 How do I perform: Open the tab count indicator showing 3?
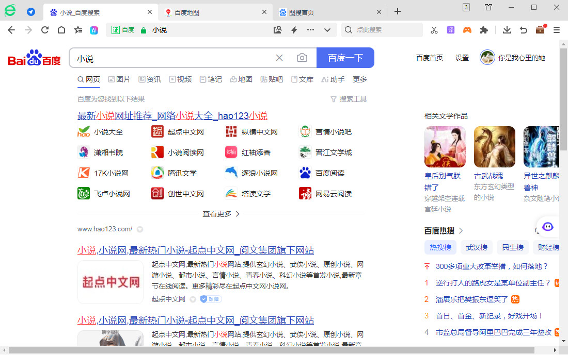pos(466,7)
